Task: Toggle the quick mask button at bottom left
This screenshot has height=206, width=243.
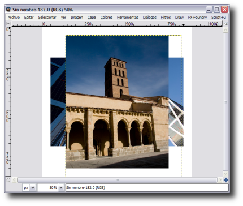Action: point(8,180)
